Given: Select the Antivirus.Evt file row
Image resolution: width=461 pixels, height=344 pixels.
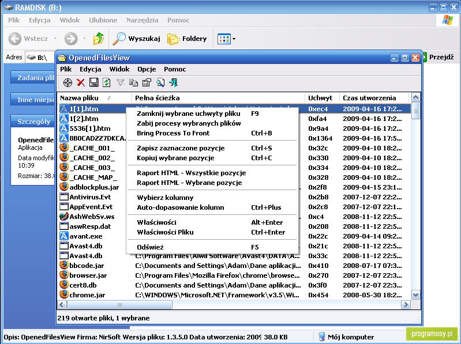Looking at the screenshot, I should coord(234,197).
